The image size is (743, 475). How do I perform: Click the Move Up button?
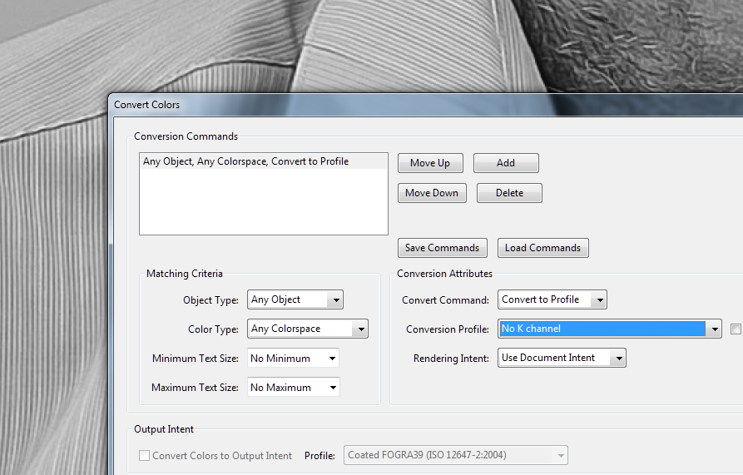pos(430,163)
